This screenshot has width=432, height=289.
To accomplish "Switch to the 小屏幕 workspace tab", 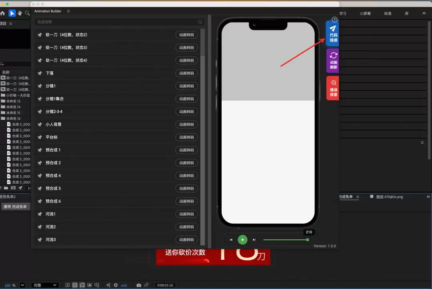I will tap(365, 13).
